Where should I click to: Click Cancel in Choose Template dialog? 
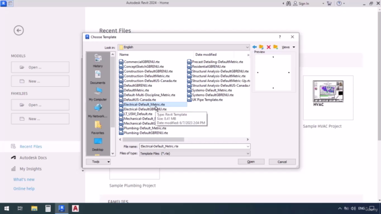click(x=282, y=162)
